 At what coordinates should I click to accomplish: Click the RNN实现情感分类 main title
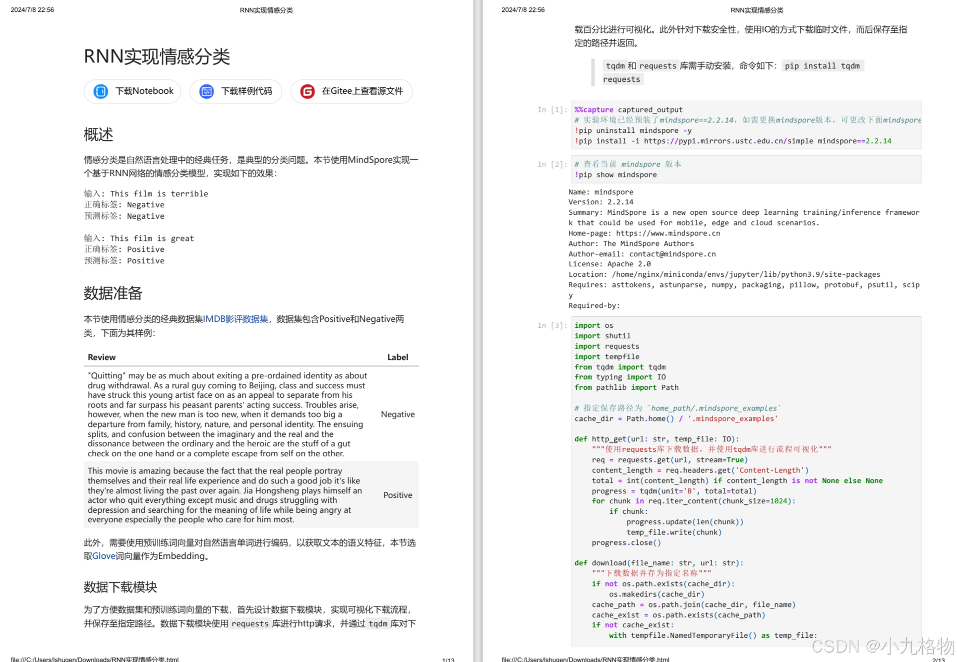(157, 57)
